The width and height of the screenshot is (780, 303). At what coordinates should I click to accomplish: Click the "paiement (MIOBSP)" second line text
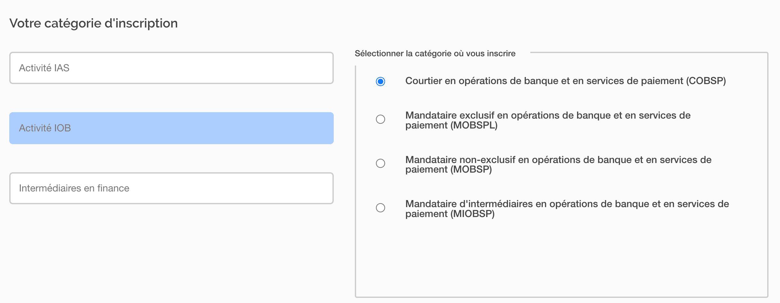(450, 214)
